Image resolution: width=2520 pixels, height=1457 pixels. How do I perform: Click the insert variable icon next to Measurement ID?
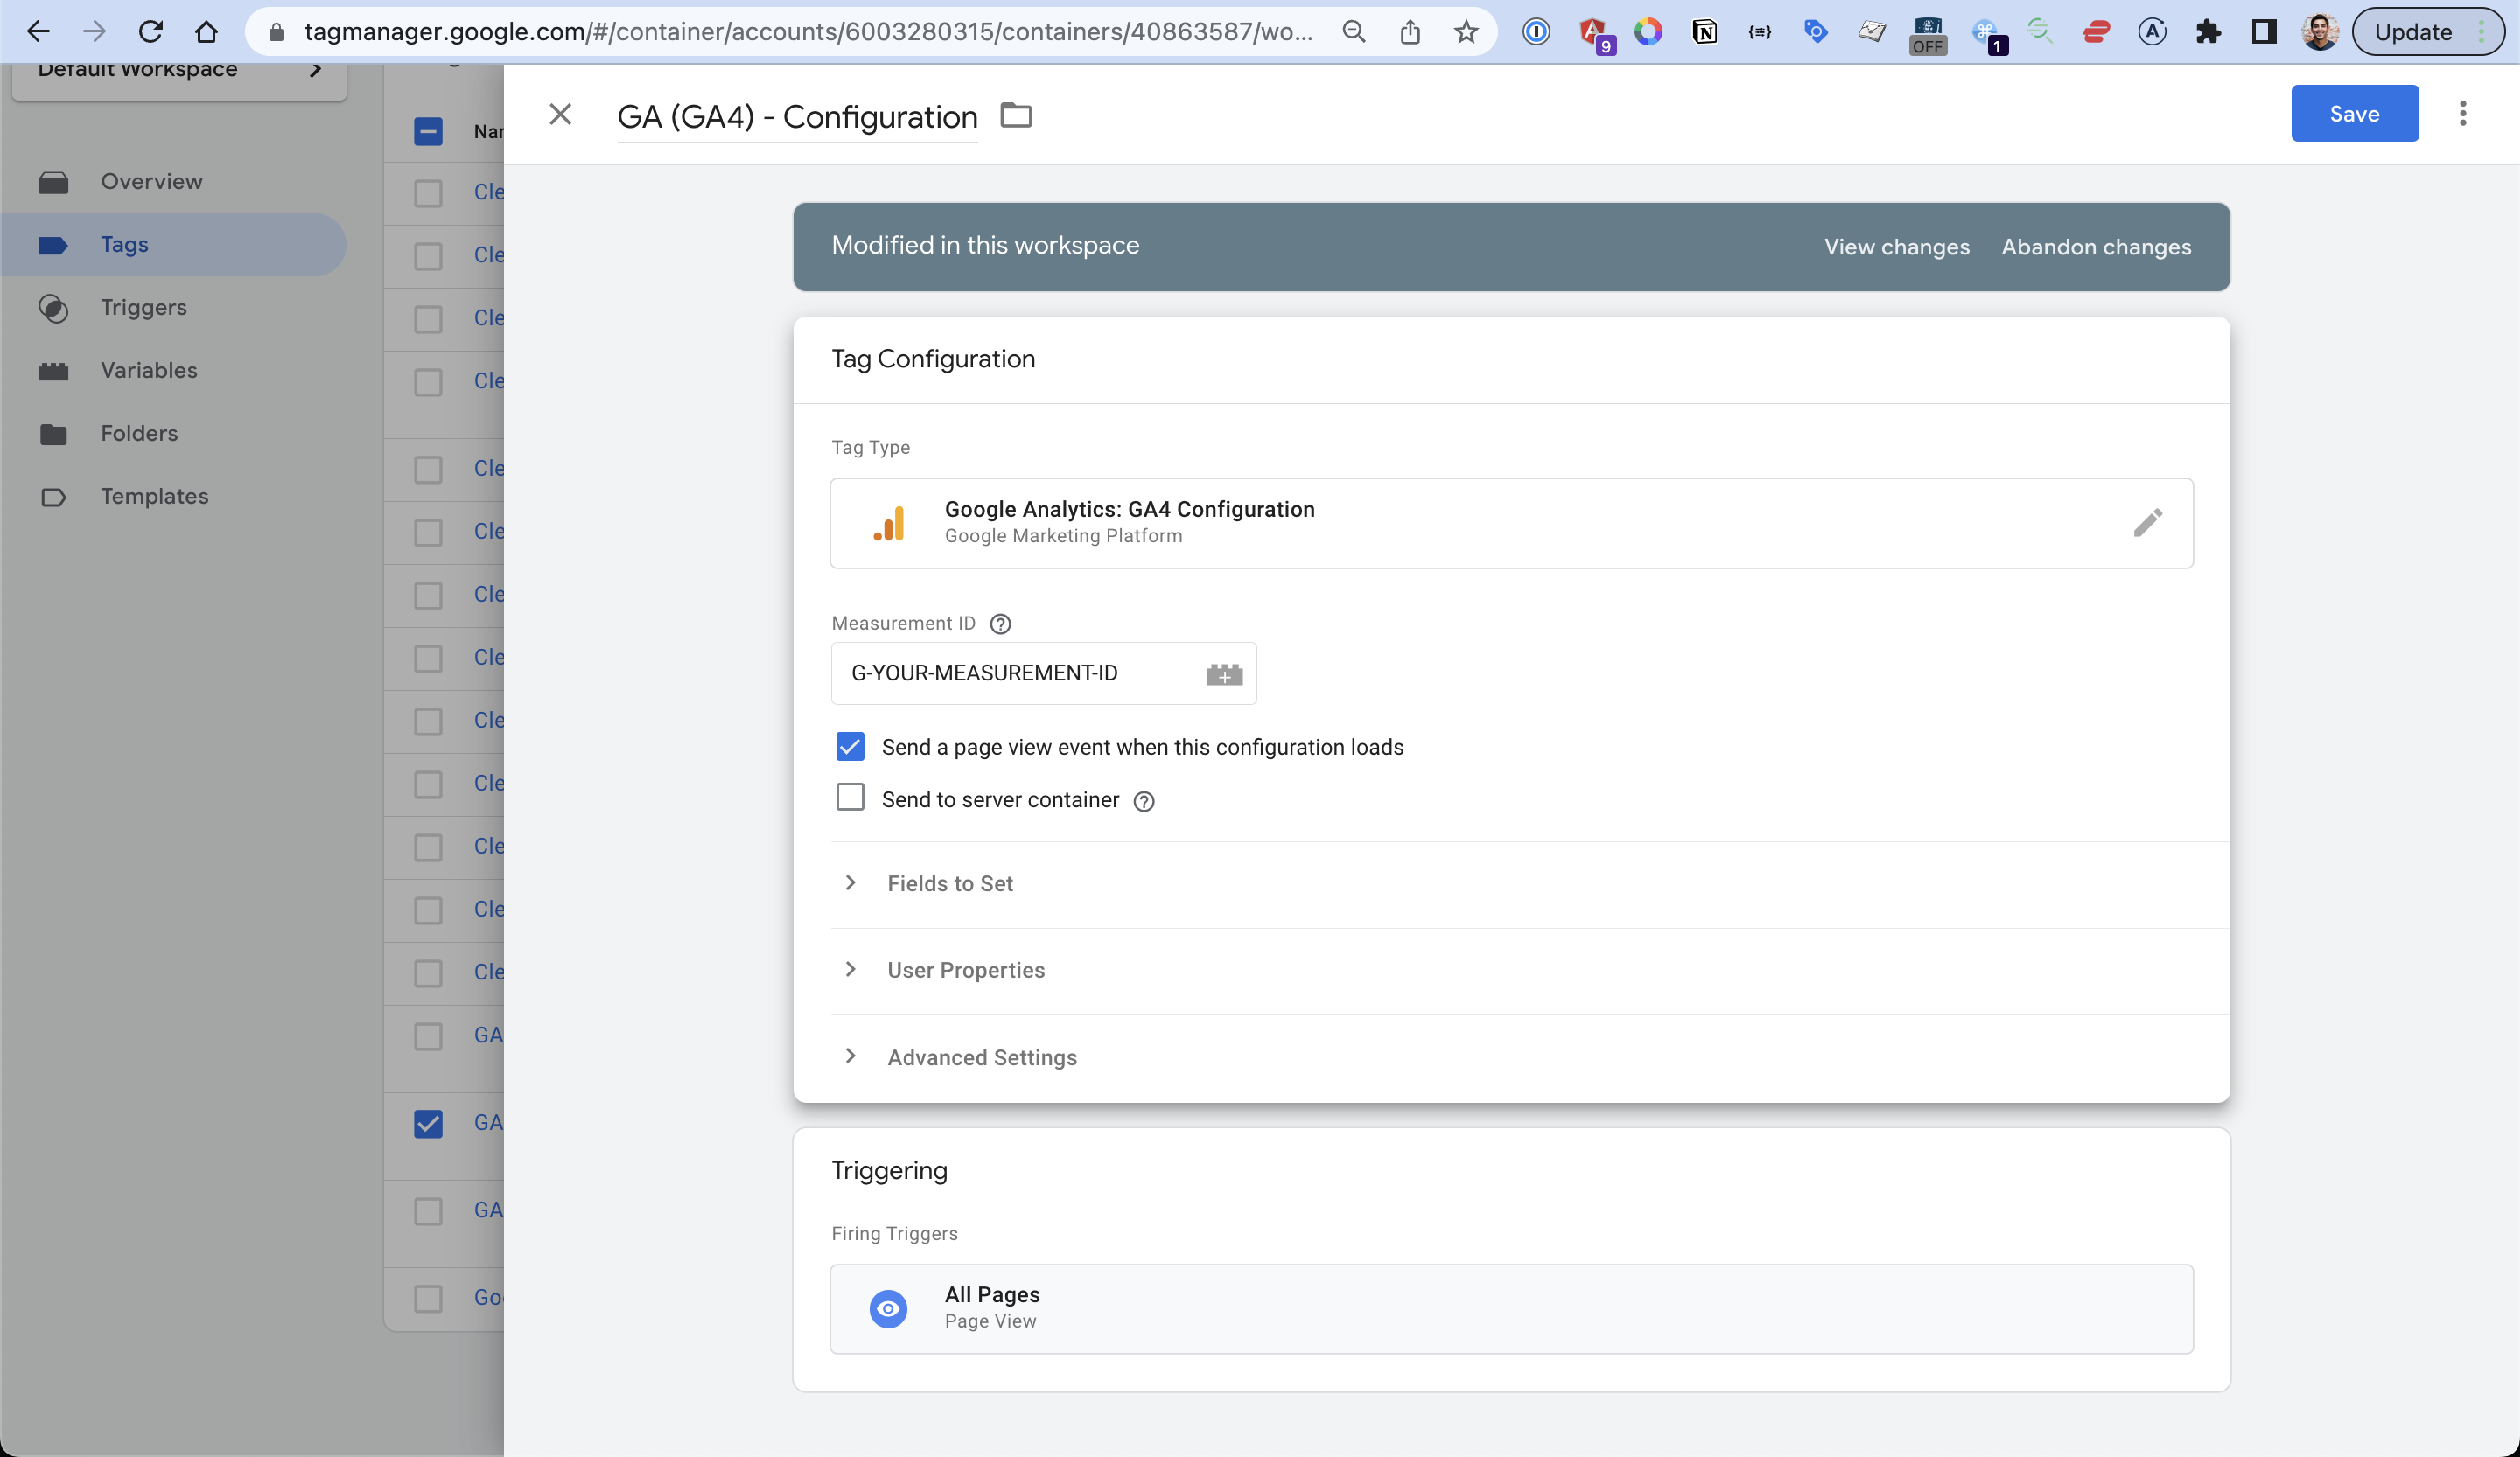(x=1224, y=673)
